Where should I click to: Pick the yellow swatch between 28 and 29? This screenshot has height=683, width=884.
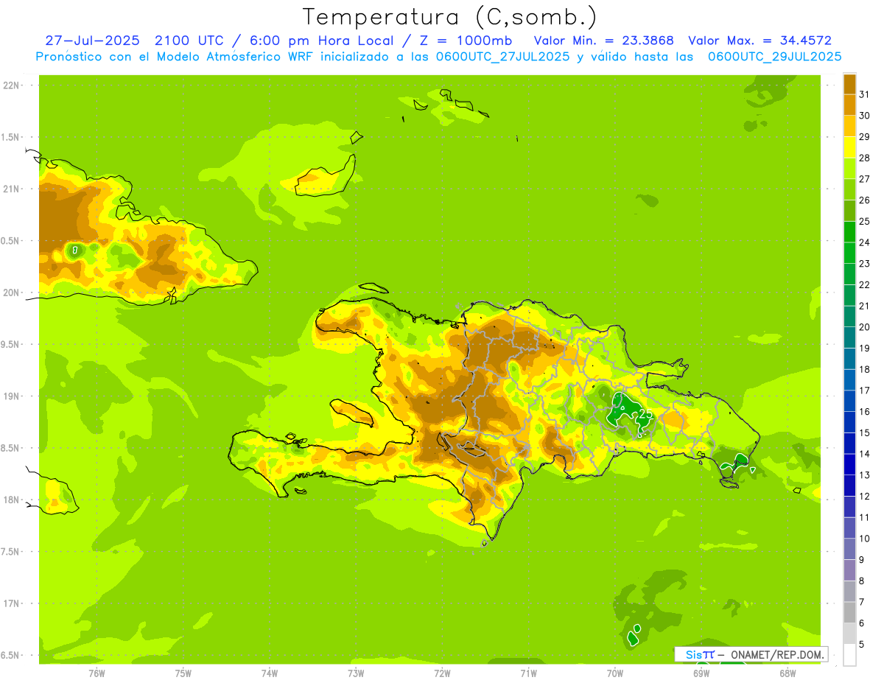tap(849, 147)
